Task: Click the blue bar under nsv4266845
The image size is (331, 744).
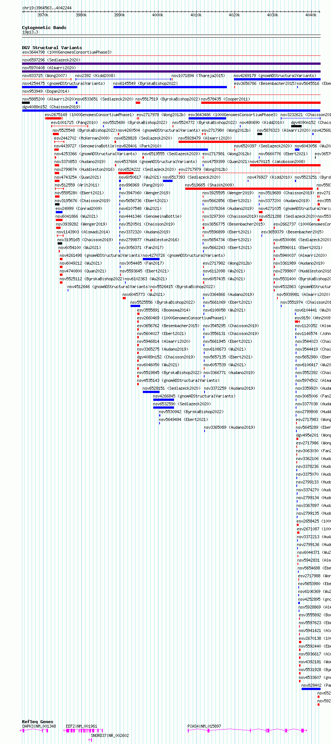Action: pos(164,400)
